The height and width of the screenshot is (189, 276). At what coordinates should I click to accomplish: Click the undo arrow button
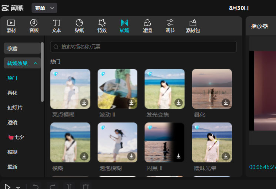[36, 186]
